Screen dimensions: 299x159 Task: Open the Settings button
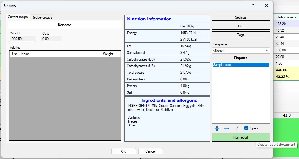pos(241,17)
